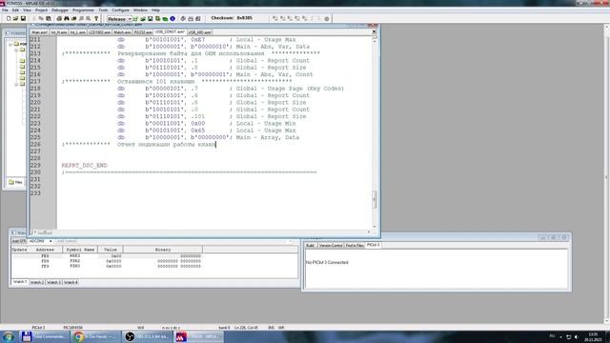Open the Chrome taskbar item
This screenshot has height=343, width=610.
click(95, 336)
